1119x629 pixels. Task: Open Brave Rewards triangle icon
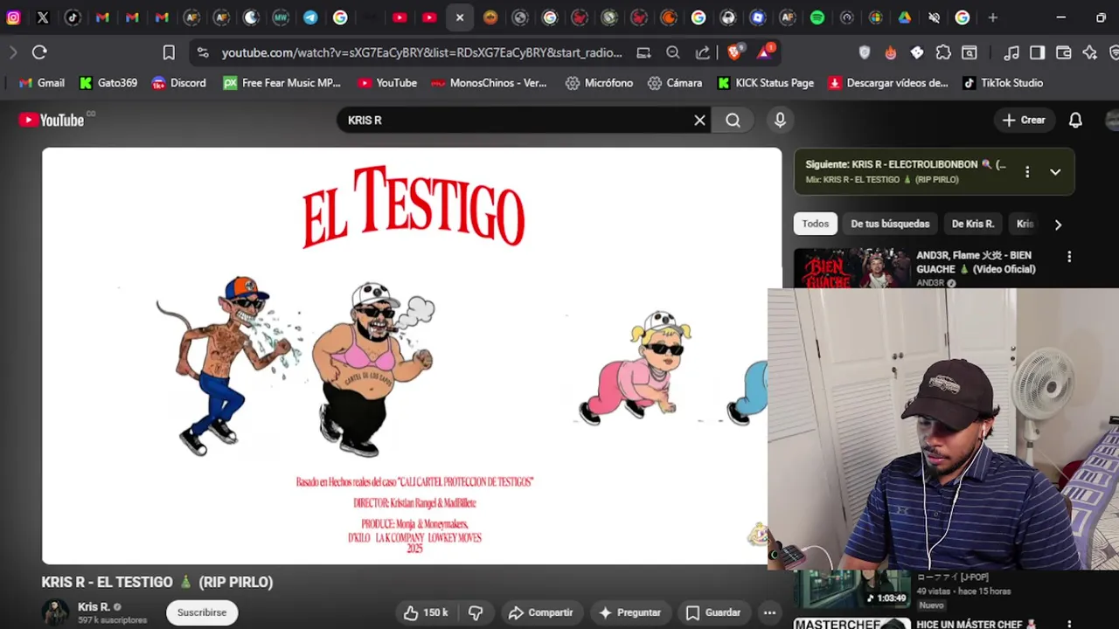pos(766,52)
